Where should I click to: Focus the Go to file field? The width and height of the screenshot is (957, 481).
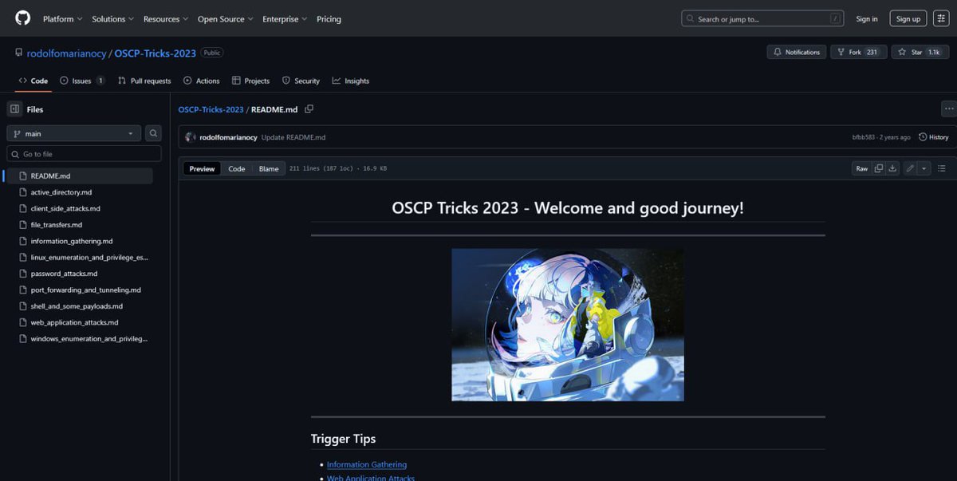pyautogui.click(x=85, y=154)
